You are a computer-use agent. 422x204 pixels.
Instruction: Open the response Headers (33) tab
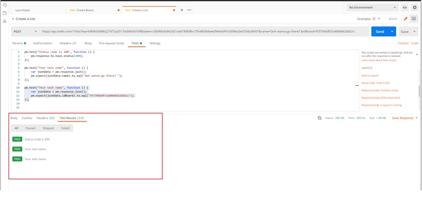45,118
